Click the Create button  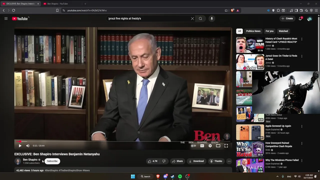(x=287, y=18)
